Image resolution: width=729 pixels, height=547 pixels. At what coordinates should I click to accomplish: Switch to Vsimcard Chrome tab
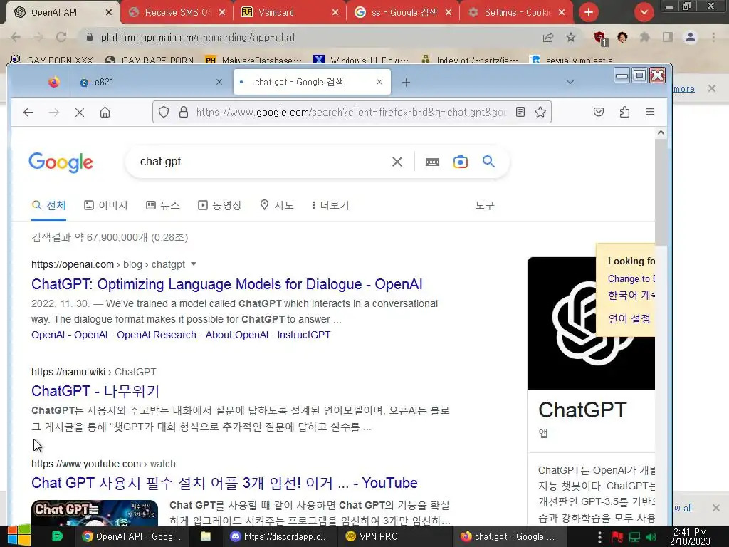tap(290, 13)
